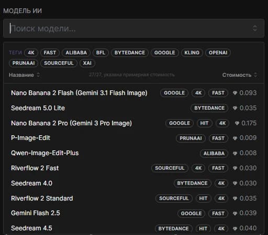Click 4K badge on Nano Banana 2 Flash row
268x235 pixels.
tap(198, 93)
